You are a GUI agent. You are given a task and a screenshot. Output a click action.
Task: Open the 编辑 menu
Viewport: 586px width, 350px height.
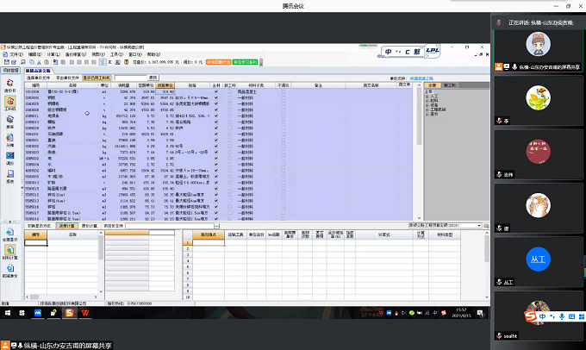click(35, 54)
